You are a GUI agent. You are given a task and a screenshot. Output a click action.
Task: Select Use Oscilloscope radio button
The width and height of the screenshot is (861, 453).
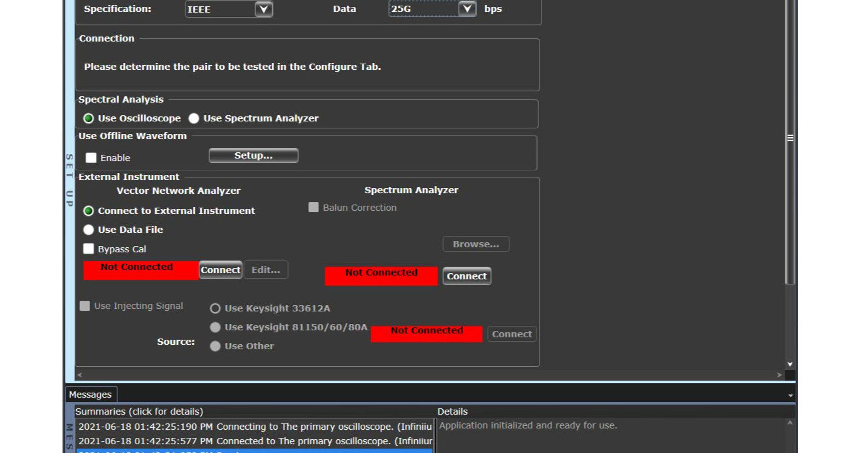click(x=89, y=118)
